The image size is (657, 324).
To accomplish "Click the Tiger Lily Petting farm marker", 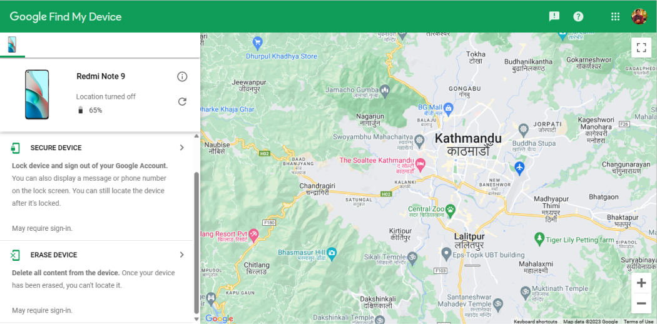I will [539, 239].
